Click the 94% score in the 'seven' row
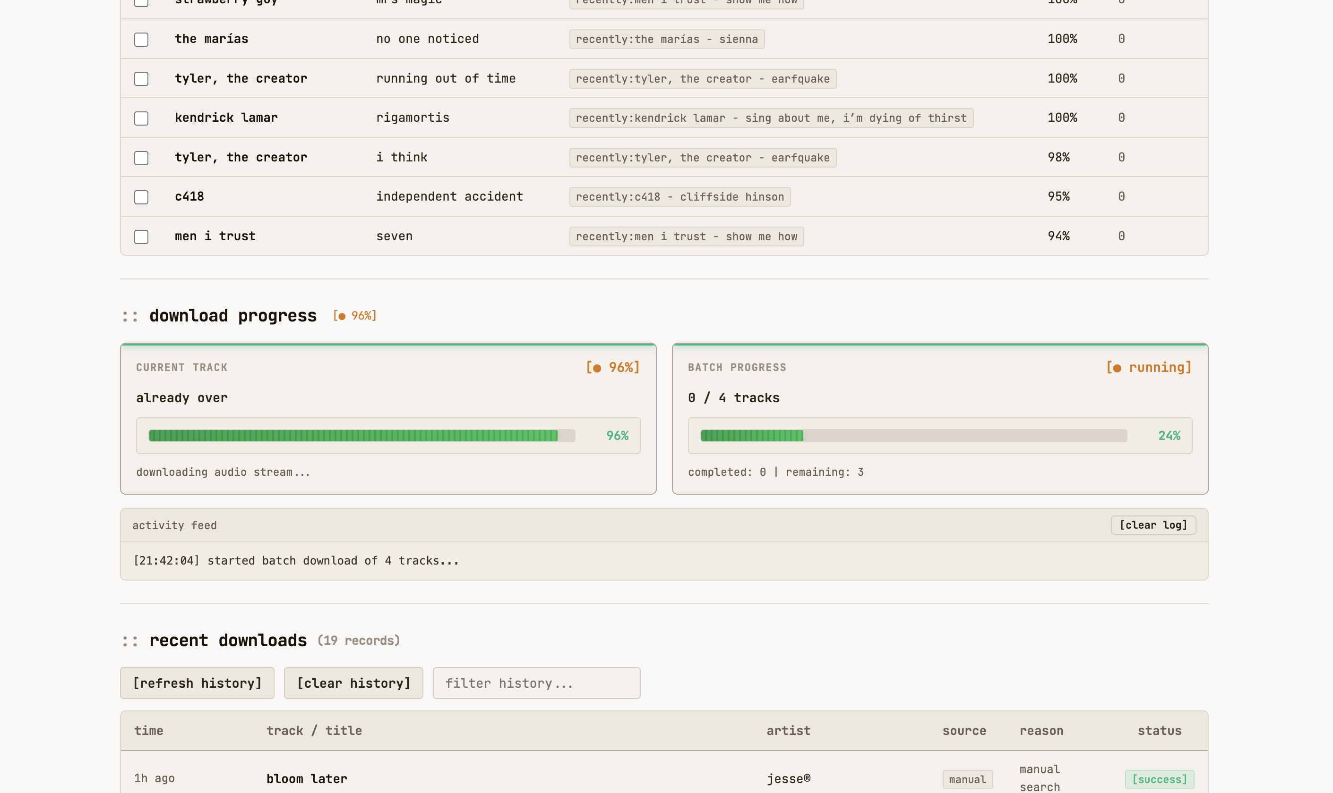This screenshot has height=793, width=1333. [x=1058, y=236]
